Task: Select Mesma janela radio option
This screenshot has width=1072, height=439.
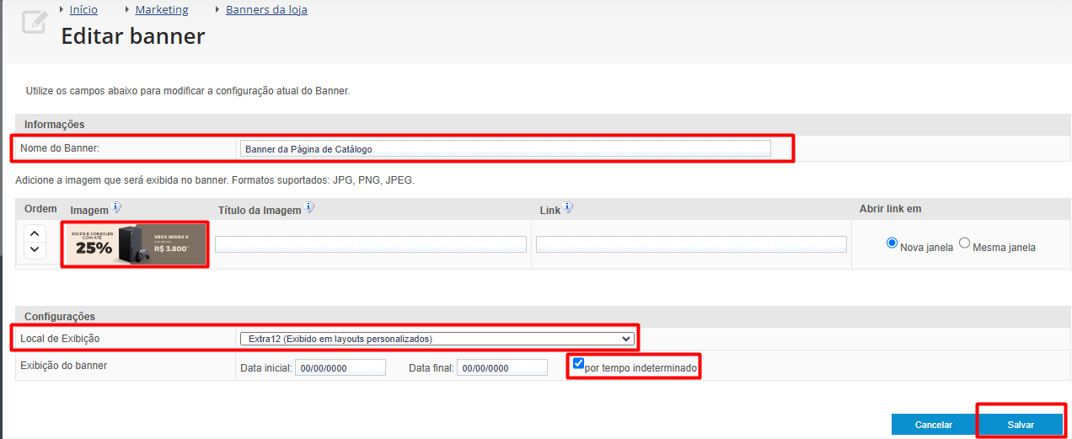Action: [964, 243]
